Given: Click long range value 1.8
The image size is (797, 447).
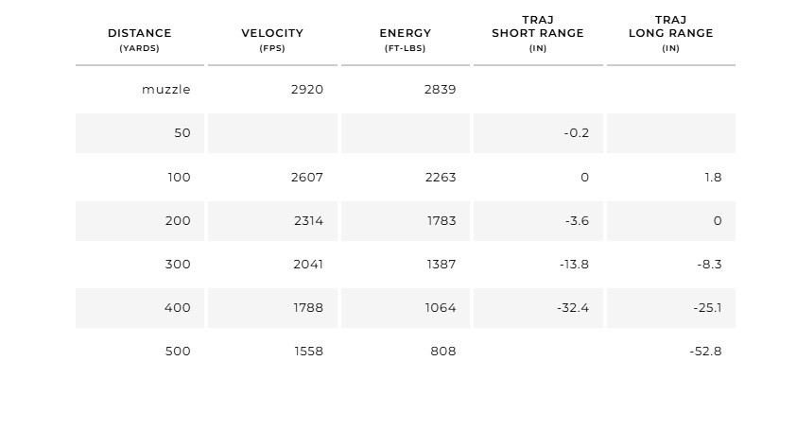Looking at the screenshot, I should click(x=713, y=178).
